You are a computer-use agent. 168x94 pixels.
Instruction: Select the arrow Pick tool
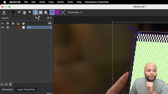[14, 12]
